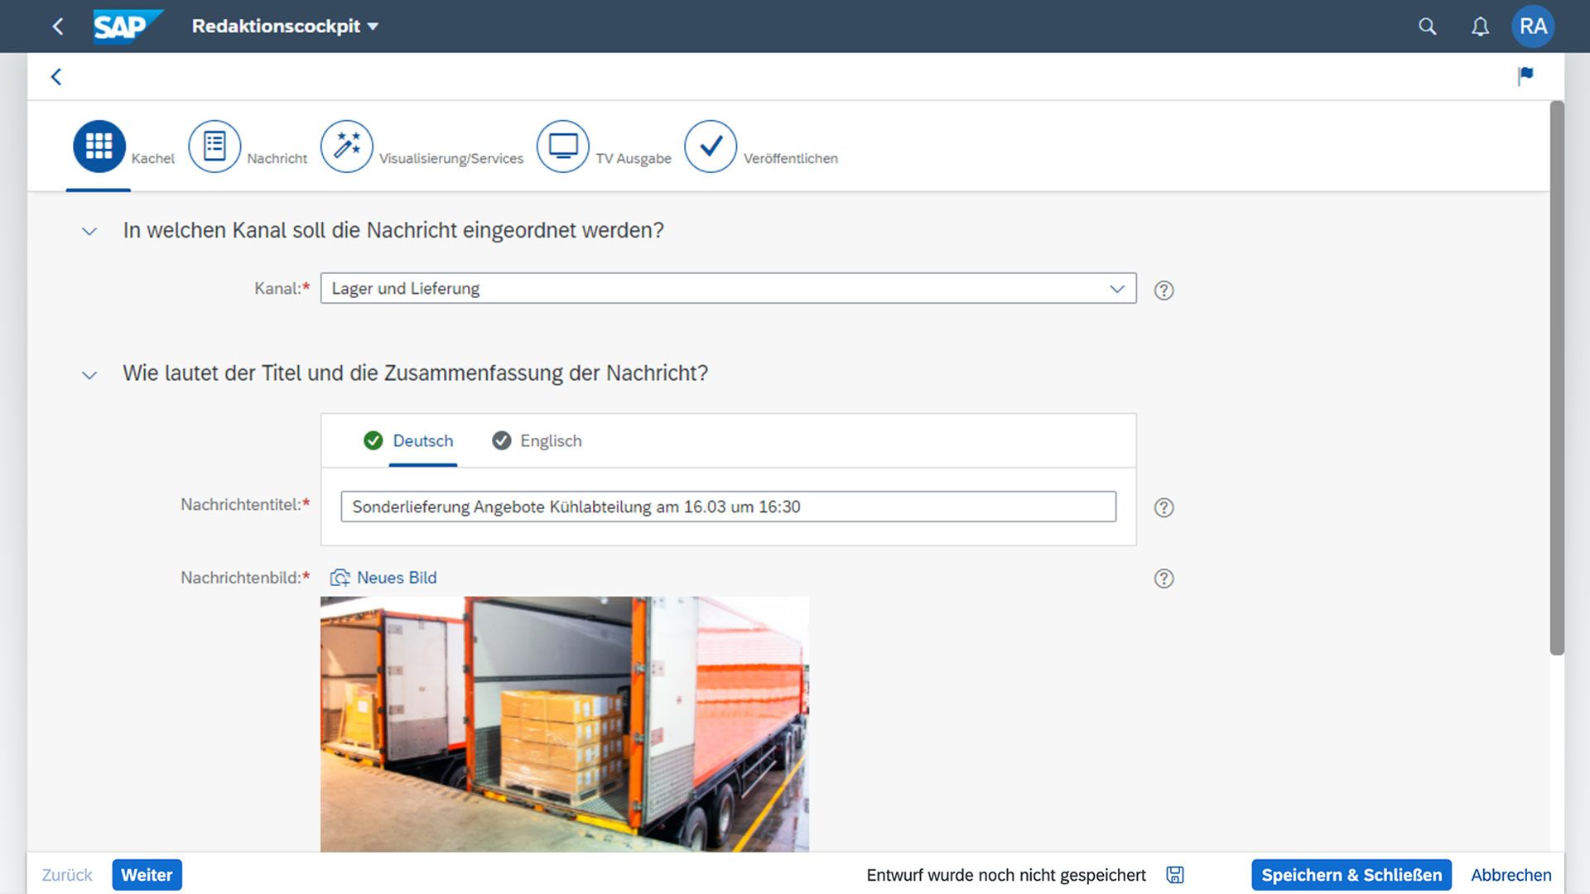Open Neues Bild to replace the image
Screen dimensions: 1590x894
tap(383, 577)
